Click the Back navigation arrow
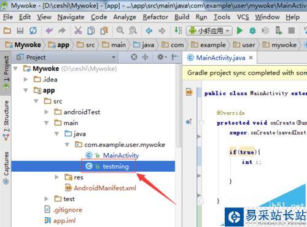The width and height of the screenshot is (307, 227). point(149,31)
